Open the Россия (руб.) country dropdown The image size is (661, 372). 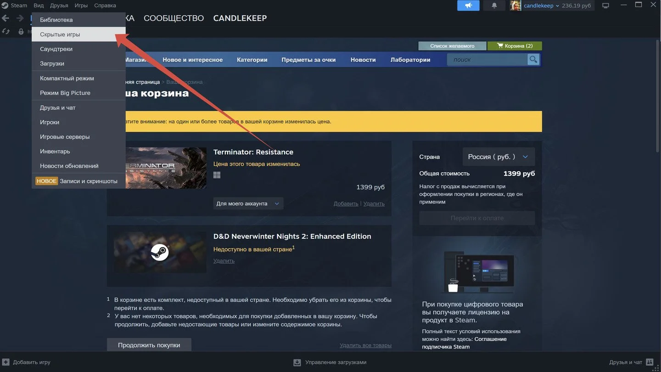(499, 157)
